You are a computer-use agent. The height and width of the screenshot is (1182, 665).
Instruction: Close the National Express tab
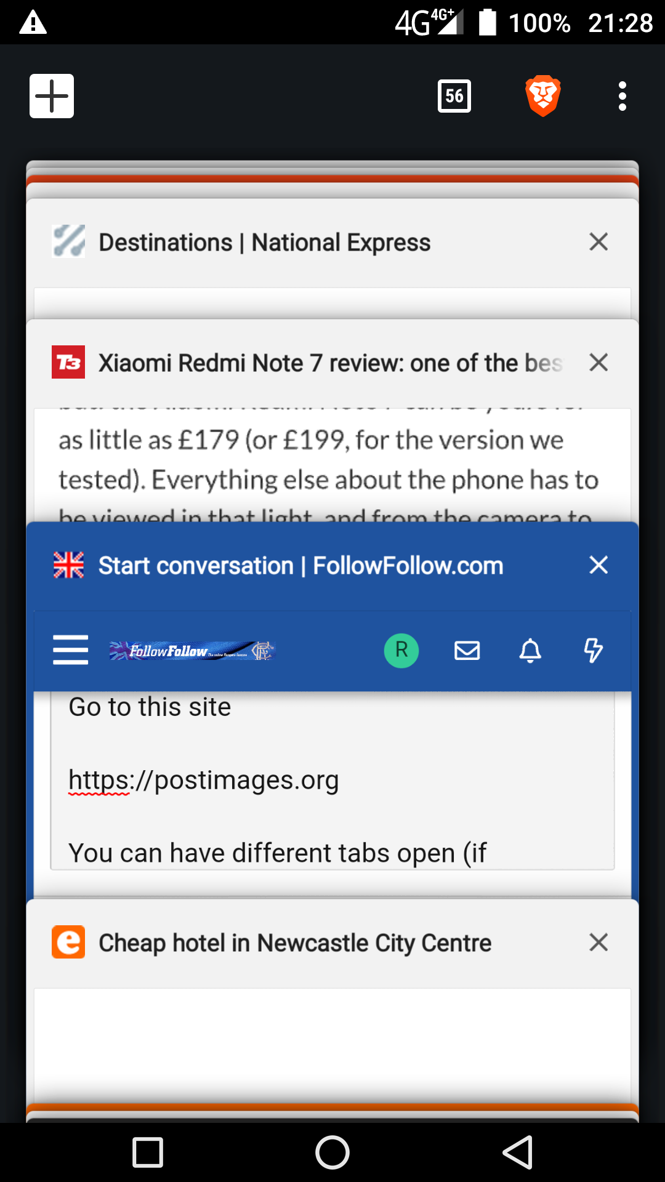point(598,242)
